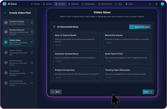
Task: Pick the Quick Tips & Tricks idea card
Action: (127, 57)
